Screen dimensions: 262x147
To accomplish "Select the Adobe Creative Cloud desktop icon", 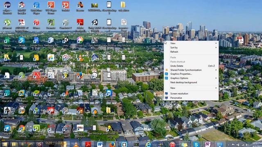I will (x=51, y=114).
